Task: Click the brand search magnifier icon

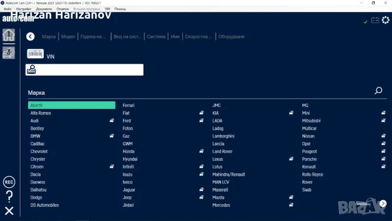Action: pos(378,90)
